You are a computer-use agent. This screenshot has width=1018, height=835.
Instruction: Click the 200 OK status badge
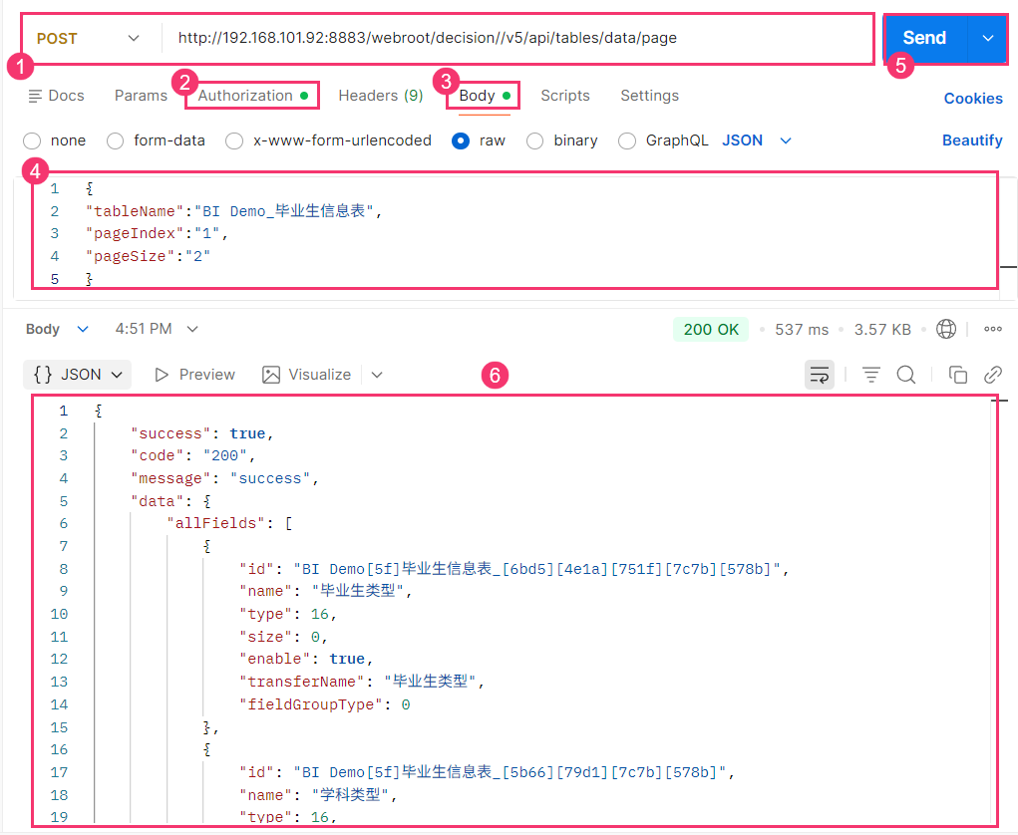(710, 330)
